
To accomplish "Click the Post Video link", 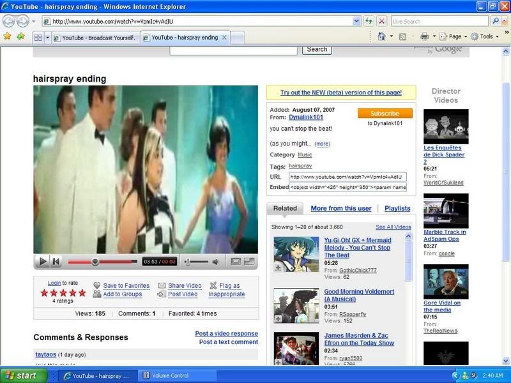I will [x=183, y=294].
